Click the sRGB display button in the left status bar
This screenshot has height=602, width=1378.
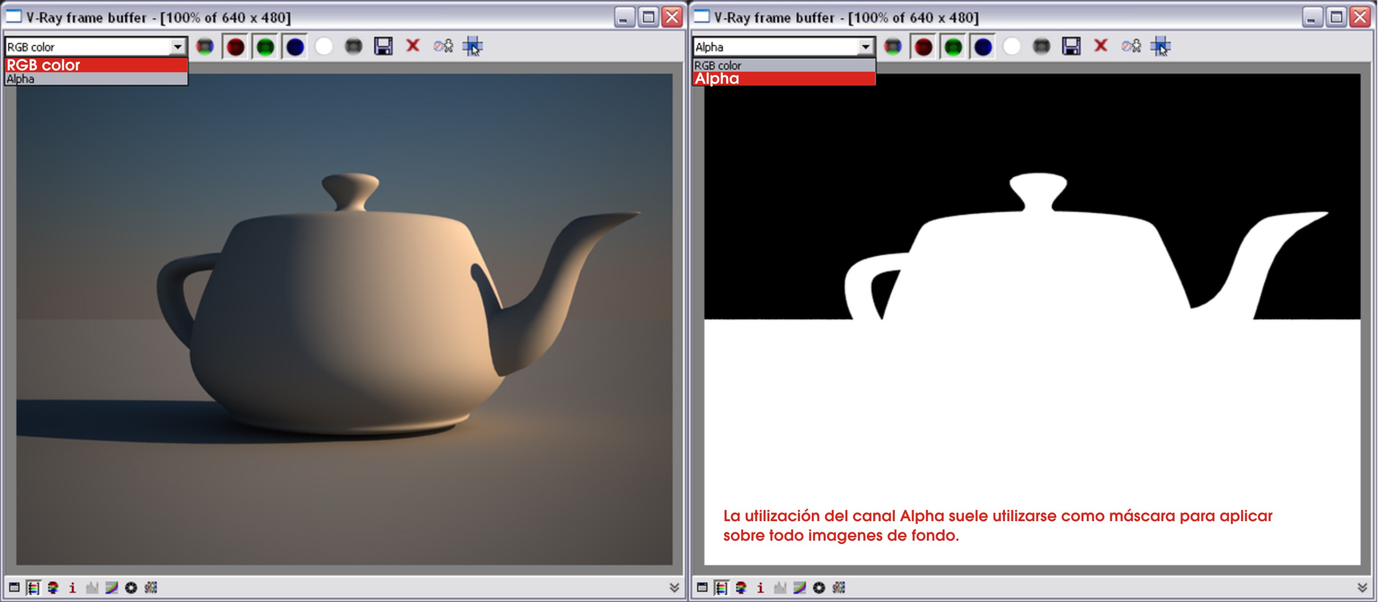(151, 588)
